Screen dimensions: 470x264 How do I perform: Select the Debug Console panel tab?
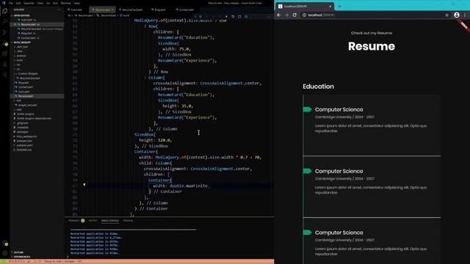[x=109, y=221]
